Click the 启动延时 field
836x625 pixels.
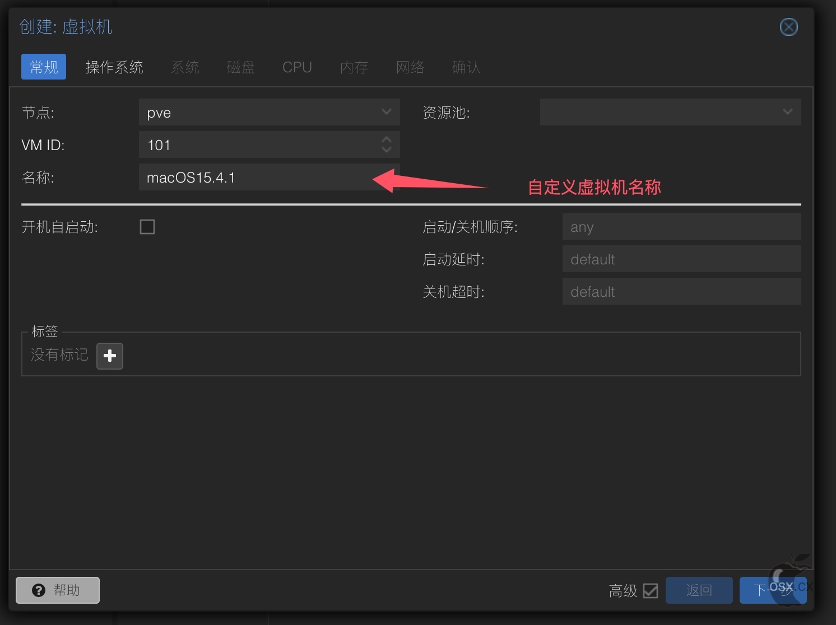point(681,259)
